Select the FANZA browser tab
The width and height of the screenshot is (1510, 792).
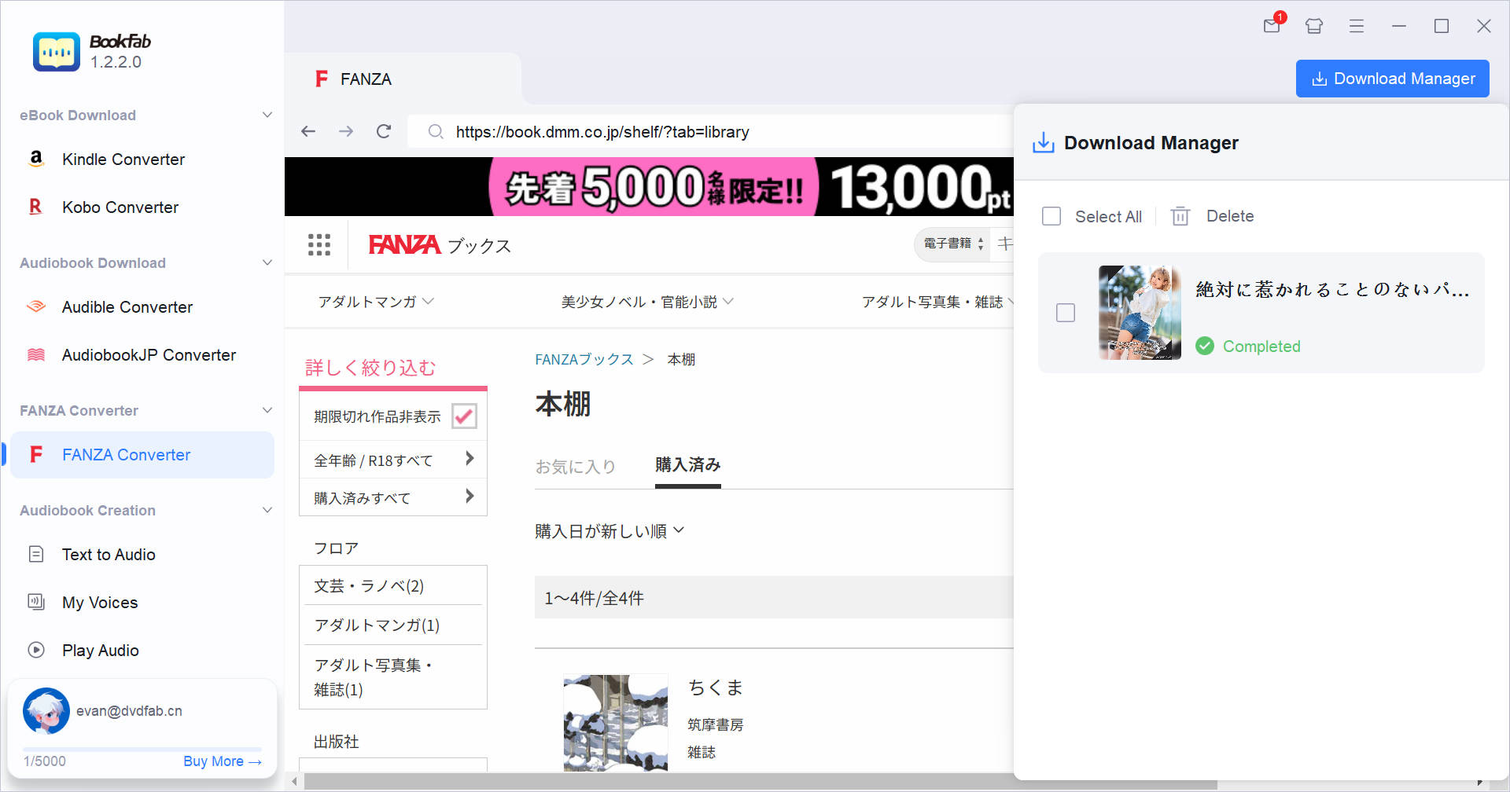365,79
